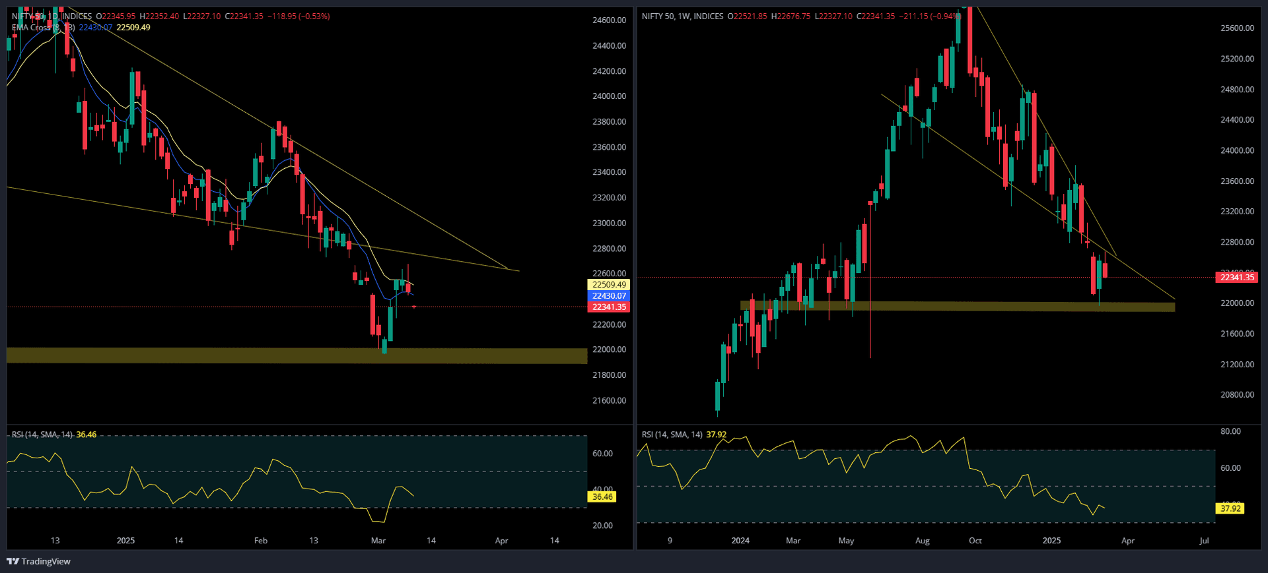Click the yellow 22509.49 price axis tag

(x=609, y=285)
